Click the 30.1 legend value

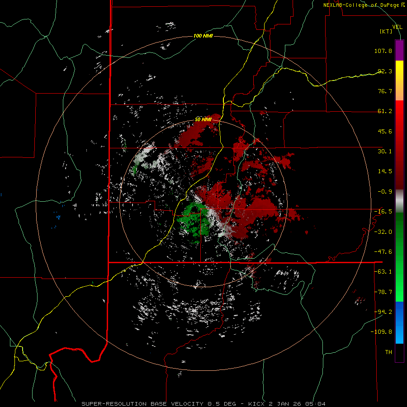(x=385, y=151)
